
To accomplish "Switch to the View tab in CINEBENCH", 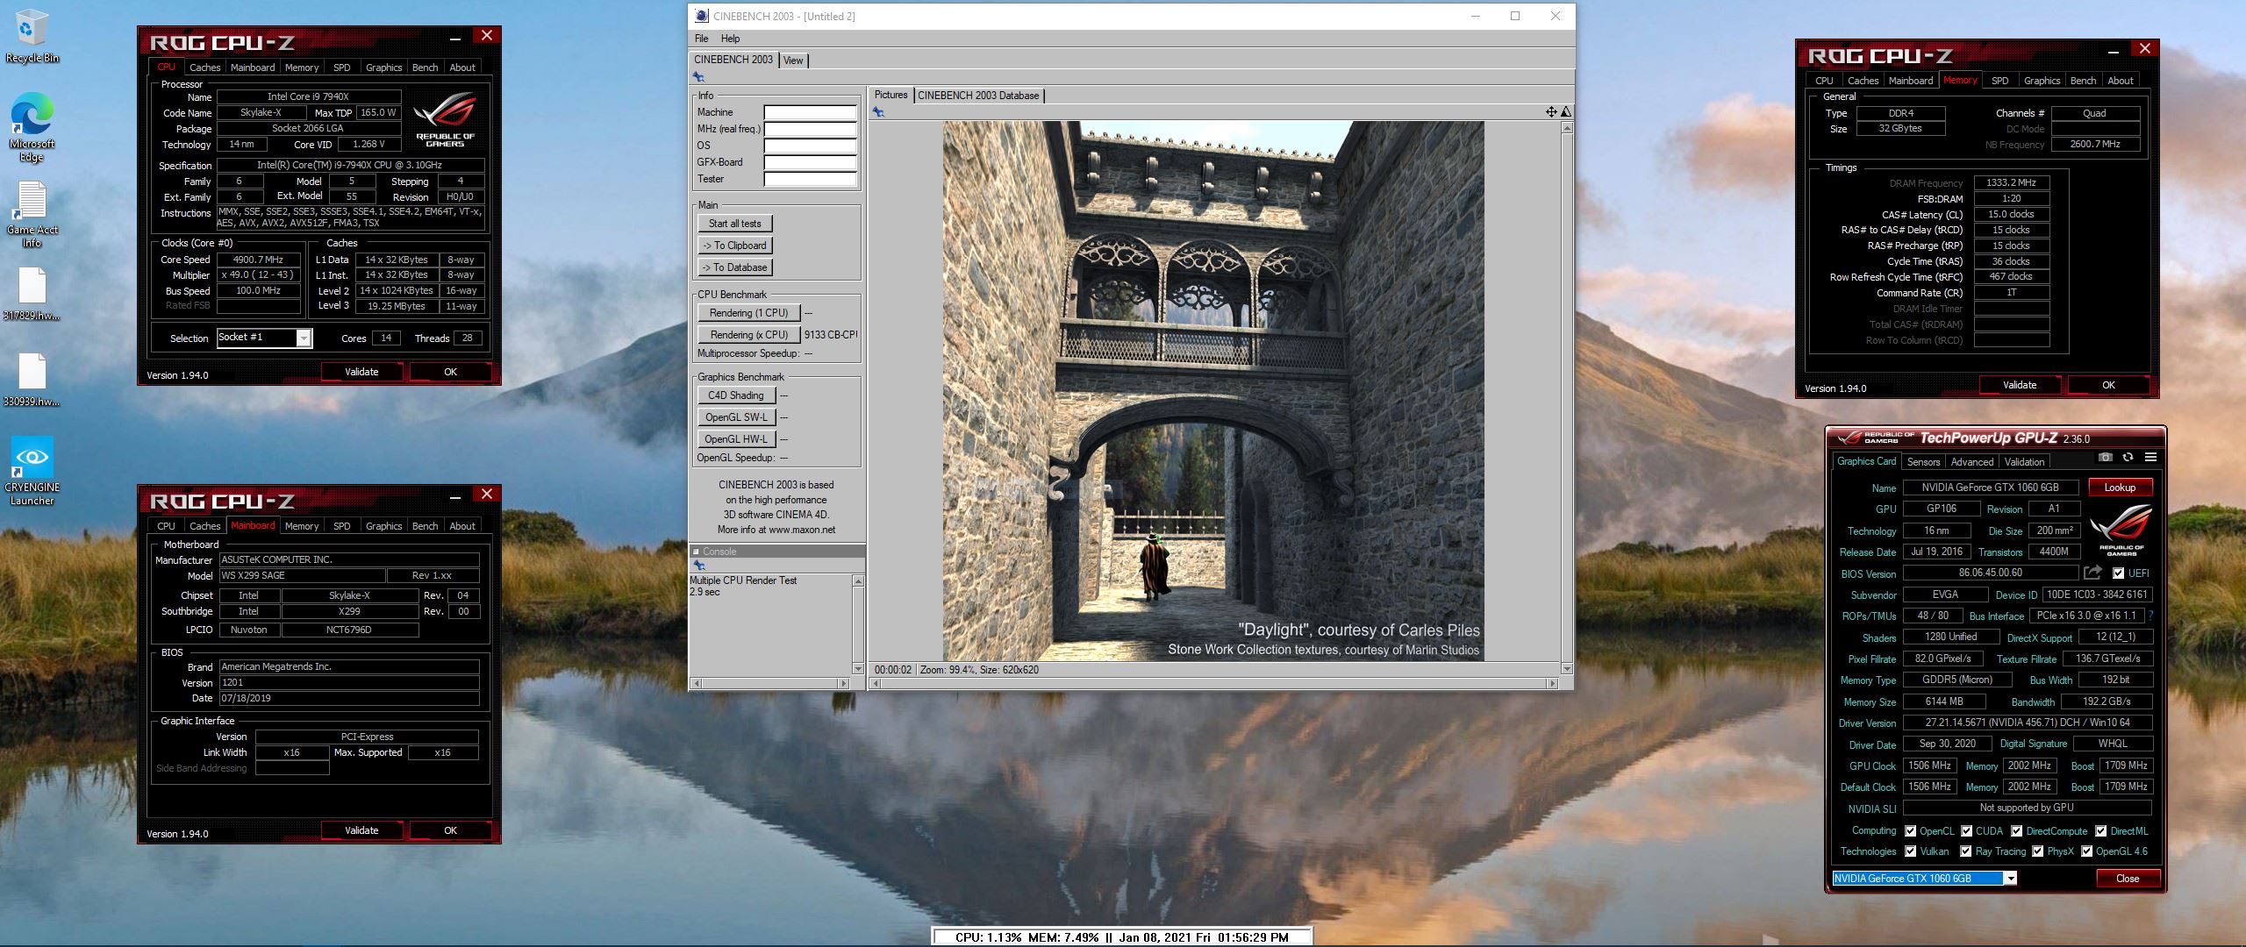I will pos(793,61).
